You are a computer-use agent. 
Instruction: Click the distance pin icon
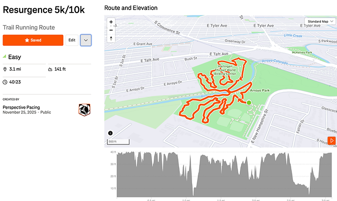pos(5,69)
